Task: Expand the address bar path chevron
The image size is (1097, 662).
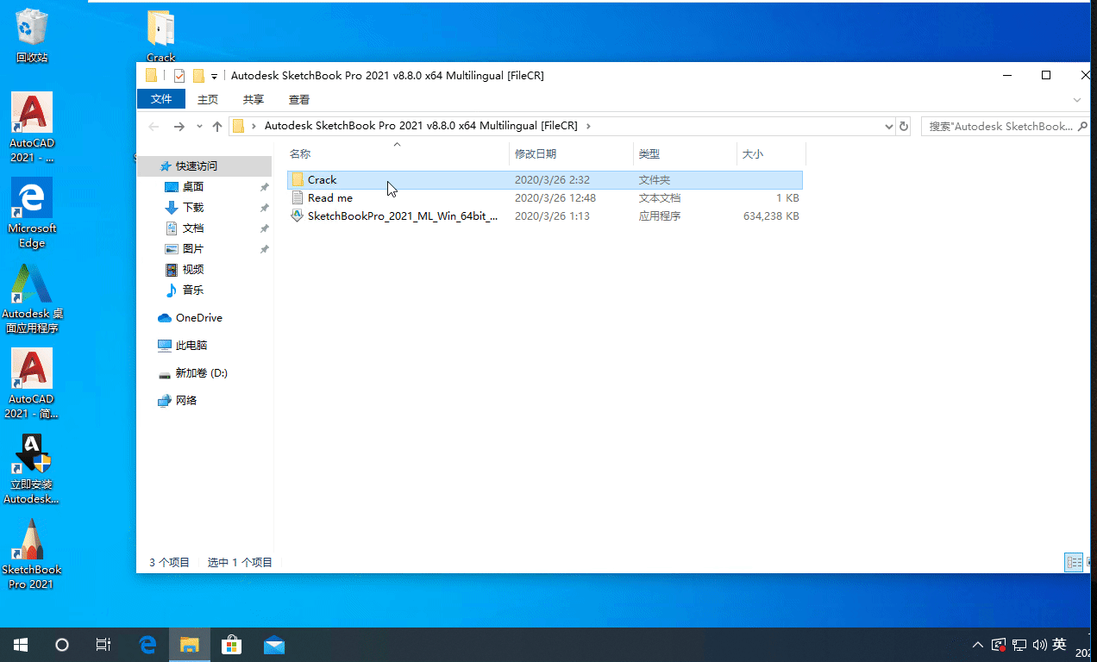Action: [588, 126]
